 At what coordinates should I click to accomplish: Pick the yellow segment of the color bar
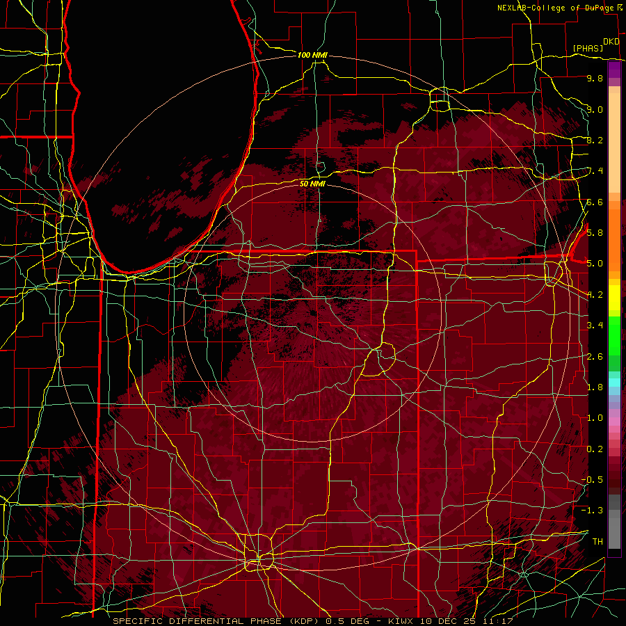click(x=614, y=298)
